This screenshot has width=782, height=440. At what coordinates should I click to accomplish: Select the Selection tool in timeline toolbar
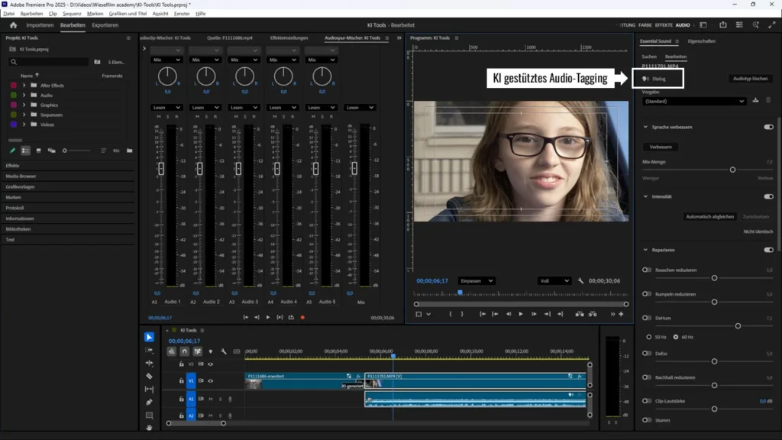[x=149, y=337]
